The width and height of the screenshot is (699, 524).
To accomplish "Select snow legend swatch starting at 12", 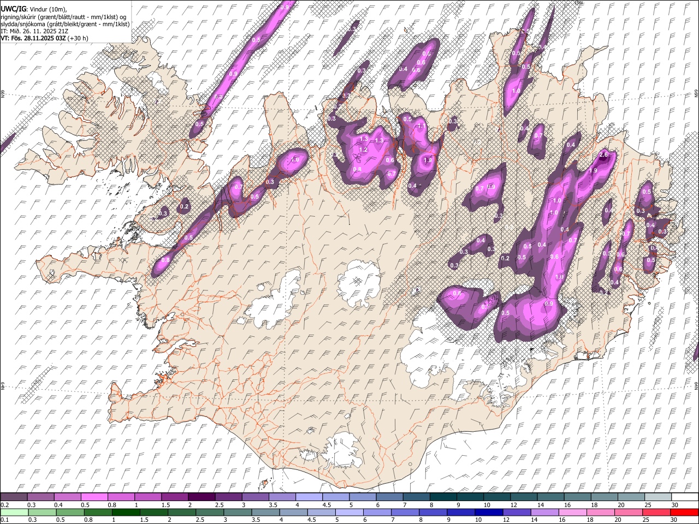I will coord(523,497).
